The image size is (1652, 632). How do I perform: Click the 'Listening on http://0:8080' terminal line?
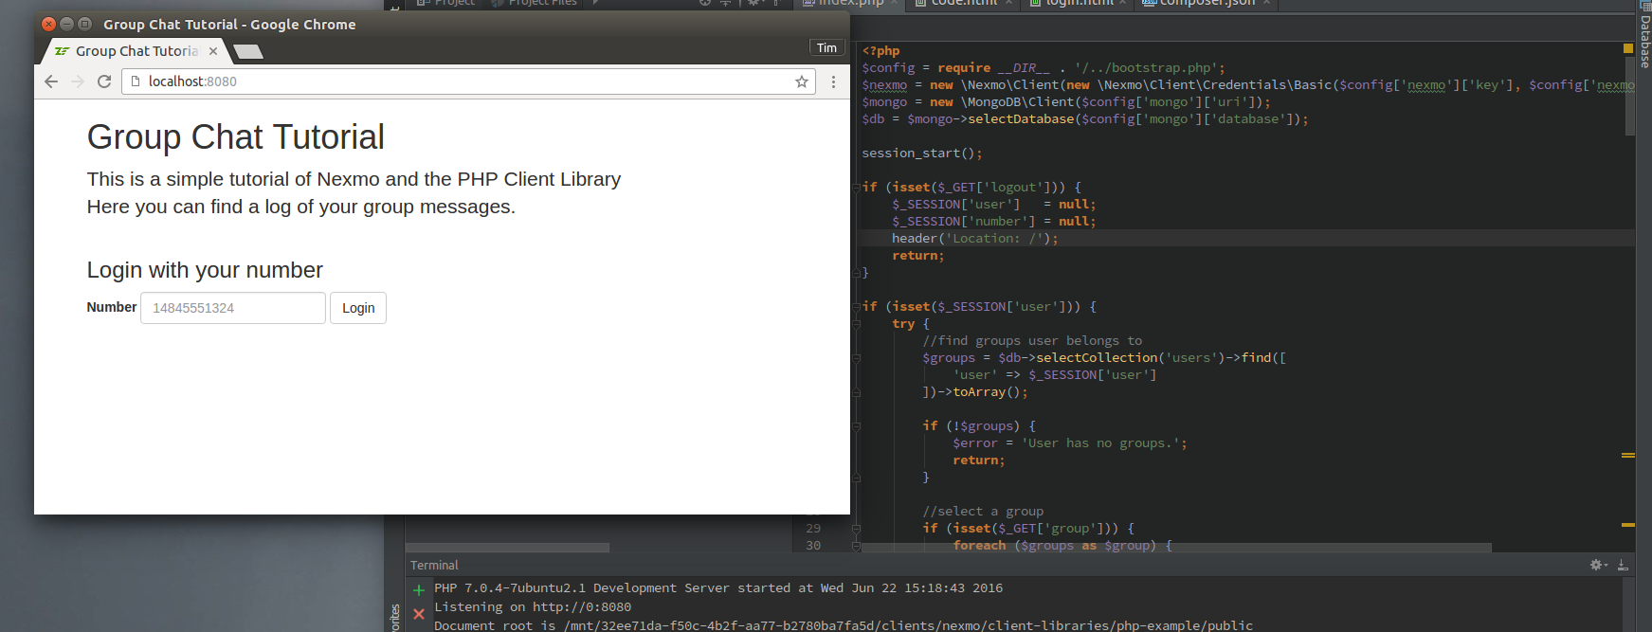coord(533,607)
